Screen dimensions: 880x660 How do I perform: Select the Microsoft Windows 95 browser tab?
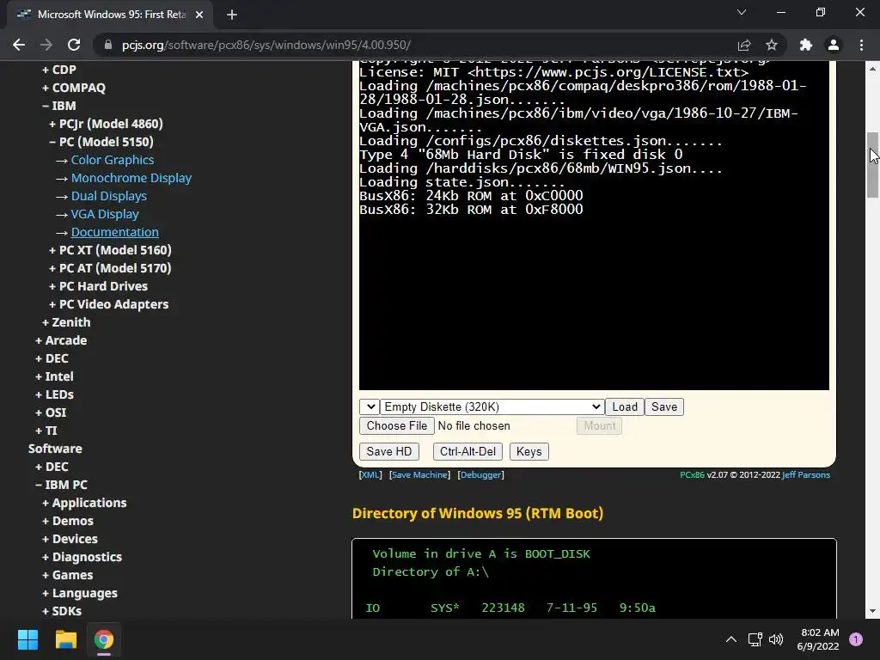pyautogui.click(x=110, y=15)
